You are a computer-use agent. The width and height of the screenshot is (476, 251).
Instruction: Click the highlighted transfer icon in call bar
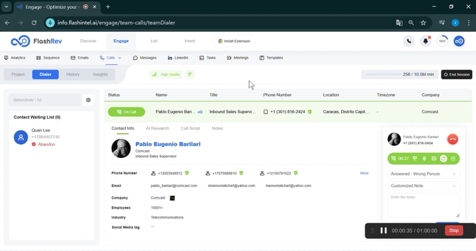[x=443, y=159]
